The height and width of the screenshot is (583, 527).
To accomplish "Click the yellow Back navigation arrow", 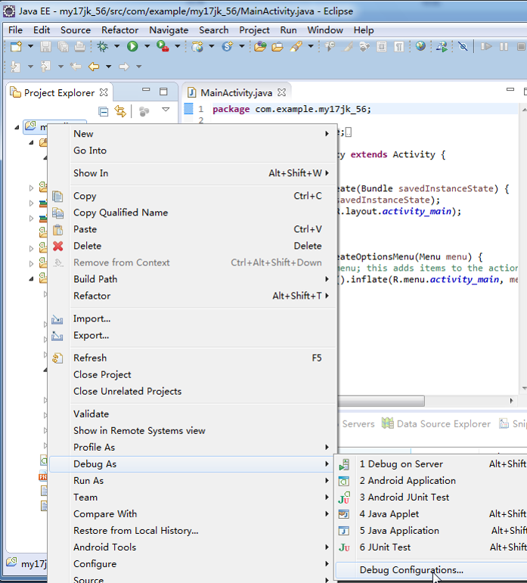I will pos(94,67).
